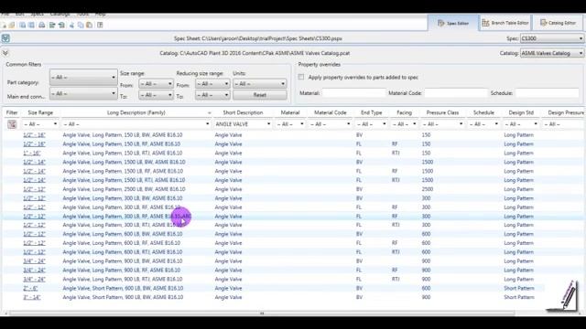Screen dimensions: 586x329
Task: Open the Help menu
Action: click(x=100, y=15)
